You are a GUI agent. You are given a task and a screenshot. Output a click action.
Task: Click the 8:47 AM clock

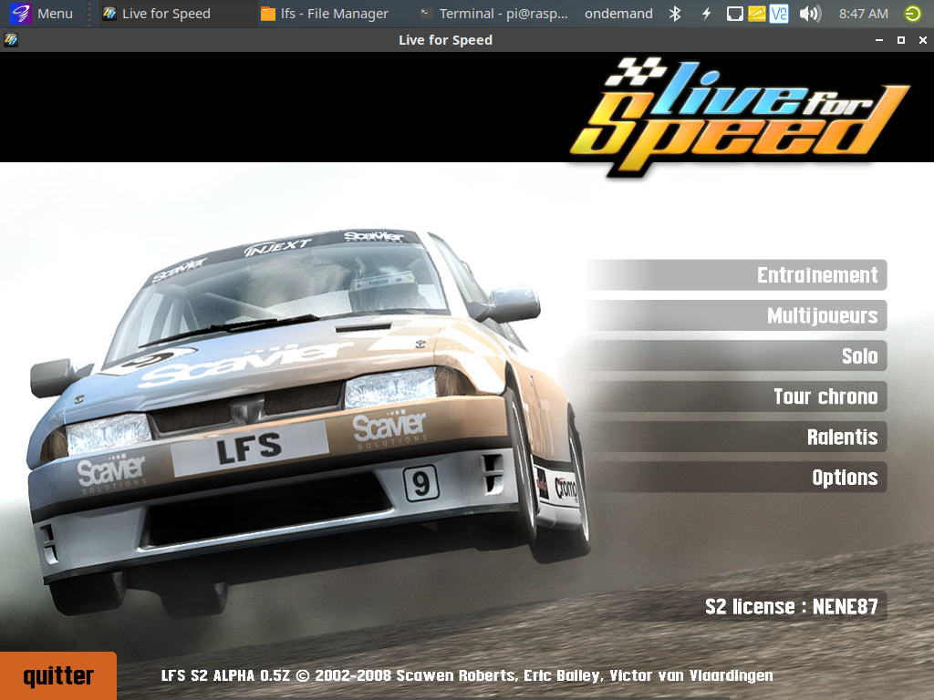tap(863, 13)
